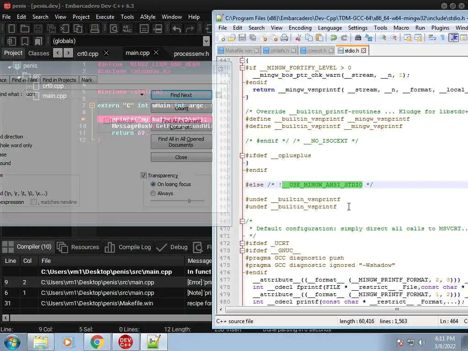Image resolution: width=468 pixels, height=351 pixels.
Task: Close the main.cpp tab in Dev-C++
Action: coord(156,53)
